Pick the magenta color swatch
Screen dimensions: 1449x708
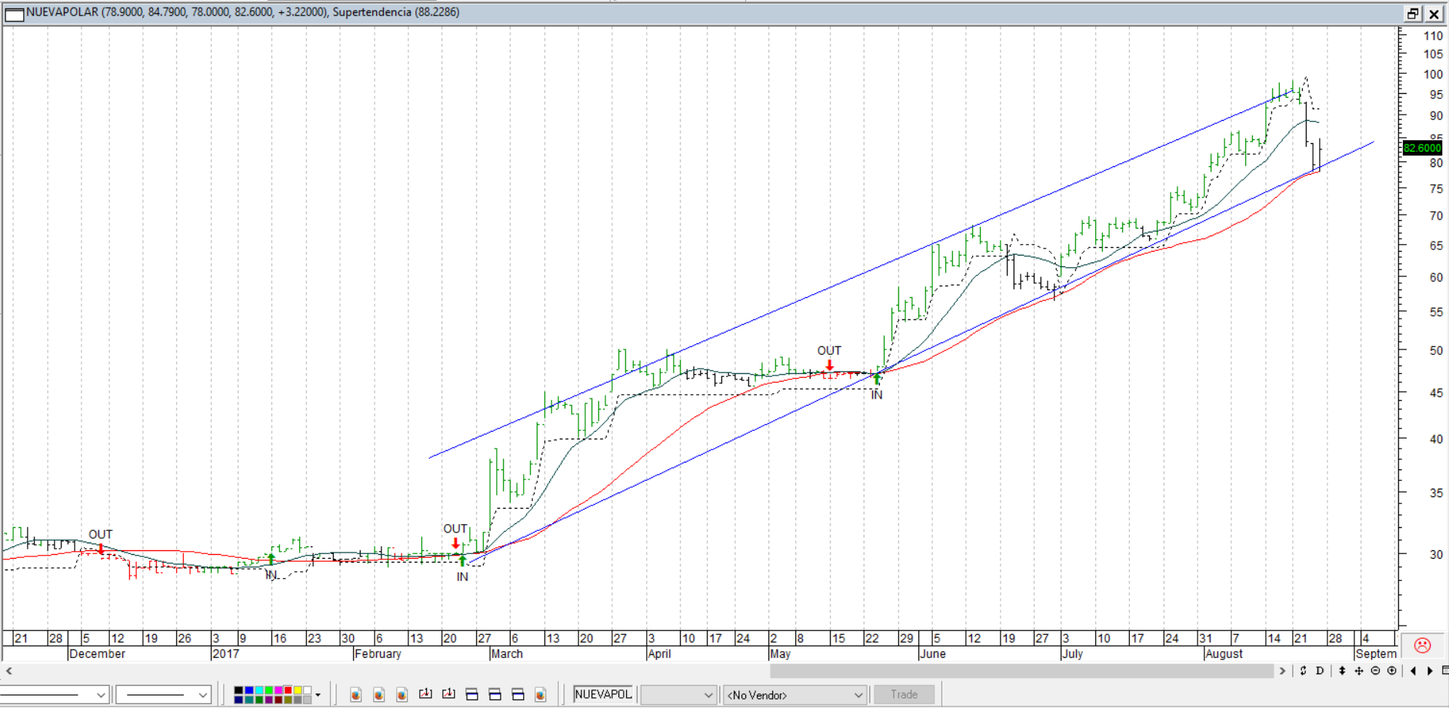pos(278,690)
